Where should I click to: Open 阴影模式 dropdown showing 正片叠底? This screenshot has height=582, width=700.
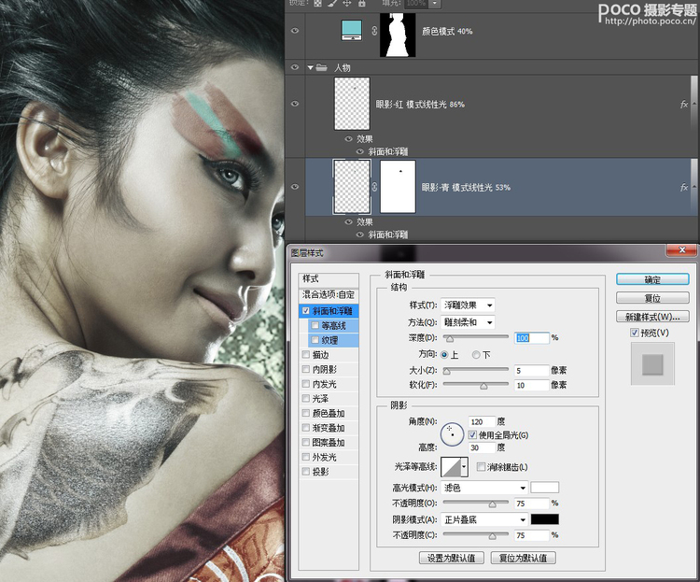point(484,519)
